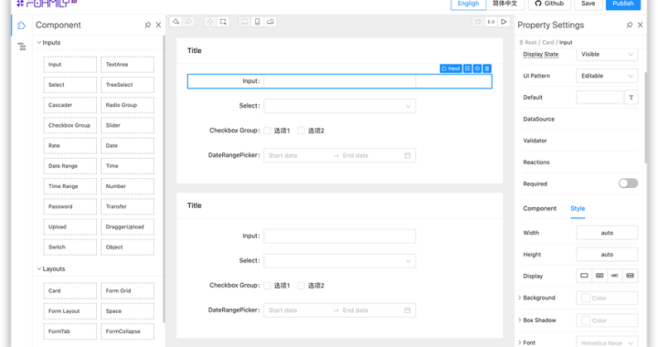The image size is (658, 347).
Task: Click calendar icon in first DateRangePicker
Action: [408, 155]
